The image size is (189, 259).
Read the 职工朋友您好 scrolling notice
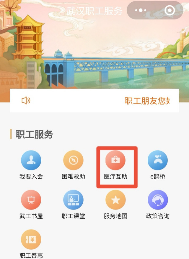[x=147, y=101]
